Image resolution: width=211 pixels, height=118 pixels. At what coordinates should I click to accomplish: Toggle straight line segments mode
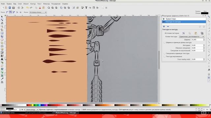17,12
